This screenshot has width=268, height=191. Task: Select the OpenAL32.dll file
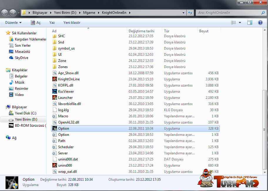point(135,122)
